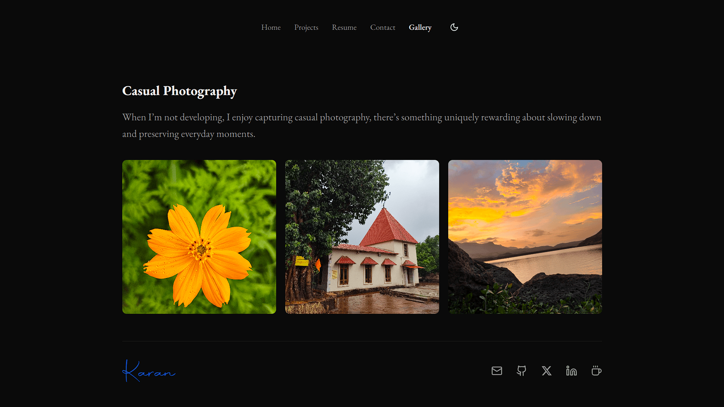This screenshot has height=407, width=724.
Task: Send an email via the envelope icon
Action: point(497,371)
